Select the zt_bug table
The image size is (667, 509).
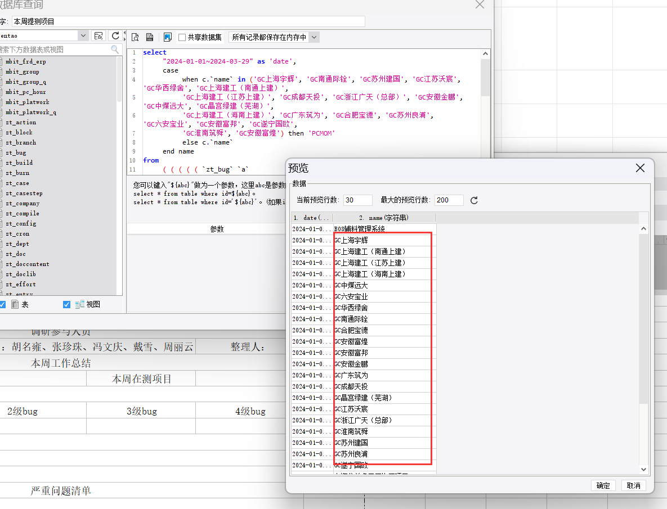pos(16,152)
